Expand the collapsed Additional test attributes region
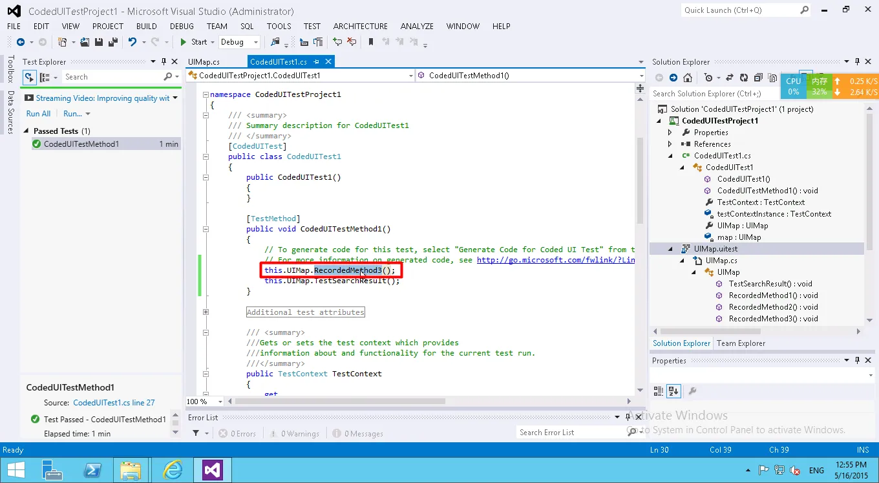The width and height of the screenshot is (879, 483). pos(206,312)
